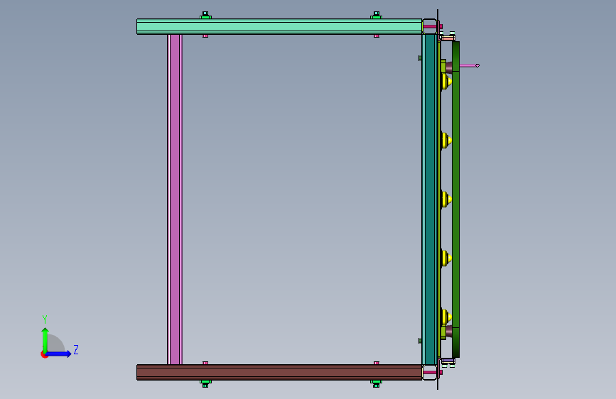Select the dark green outer plate
The image size is (616, 399).
(x=455, y=199)
